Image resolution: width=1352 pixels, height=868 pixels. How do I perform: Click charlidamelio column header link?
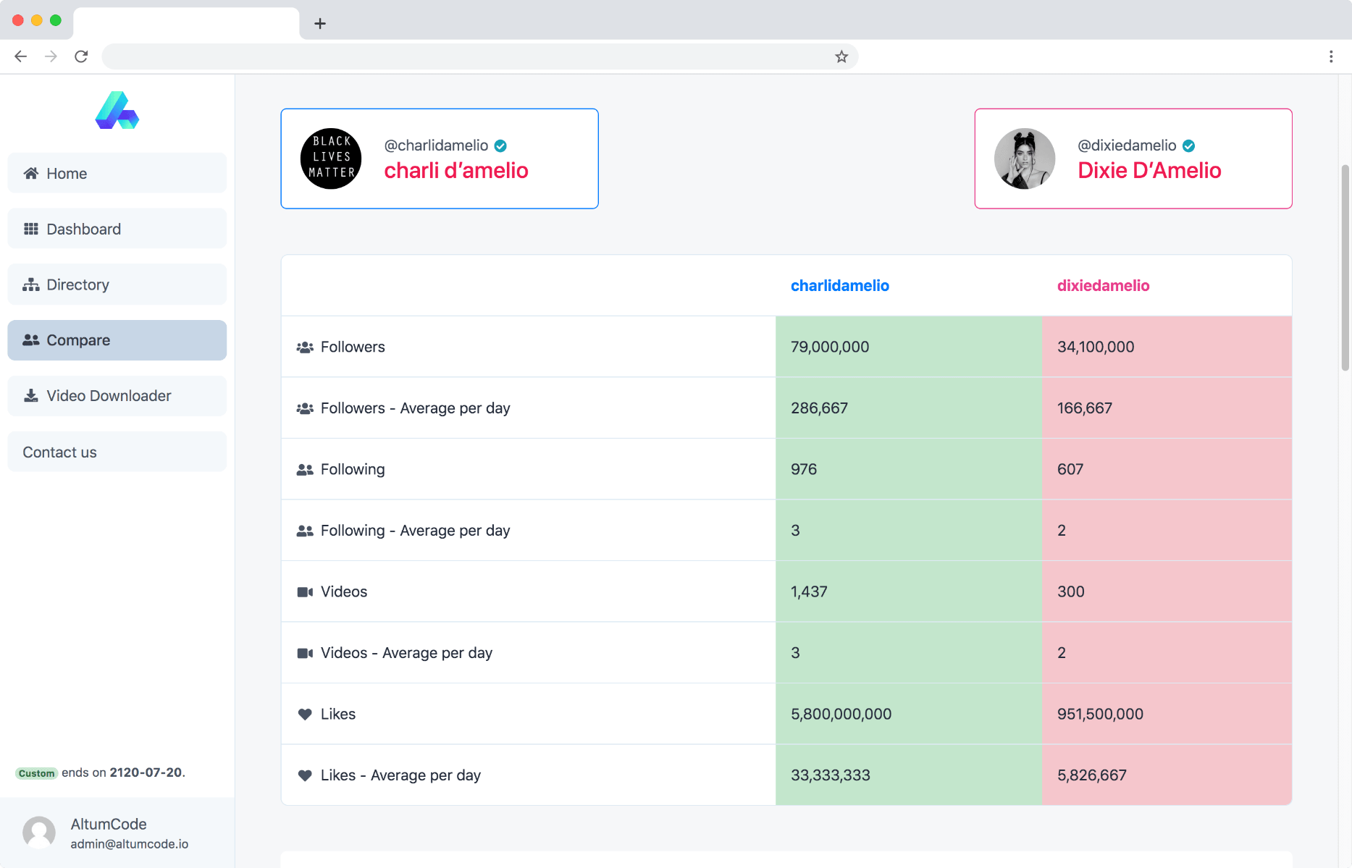[x=839, y=285]
